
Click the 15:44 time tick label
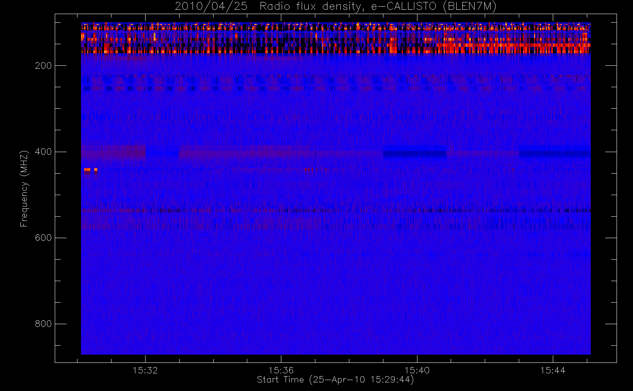(553, 370)
